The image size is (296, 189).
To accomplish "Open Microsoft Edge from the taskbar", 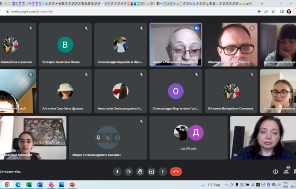I will tap(18, 184).
